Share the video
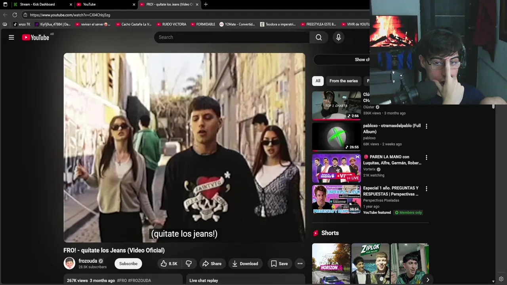Viewport: 507px width, 285px height. [x=212, y=264]
